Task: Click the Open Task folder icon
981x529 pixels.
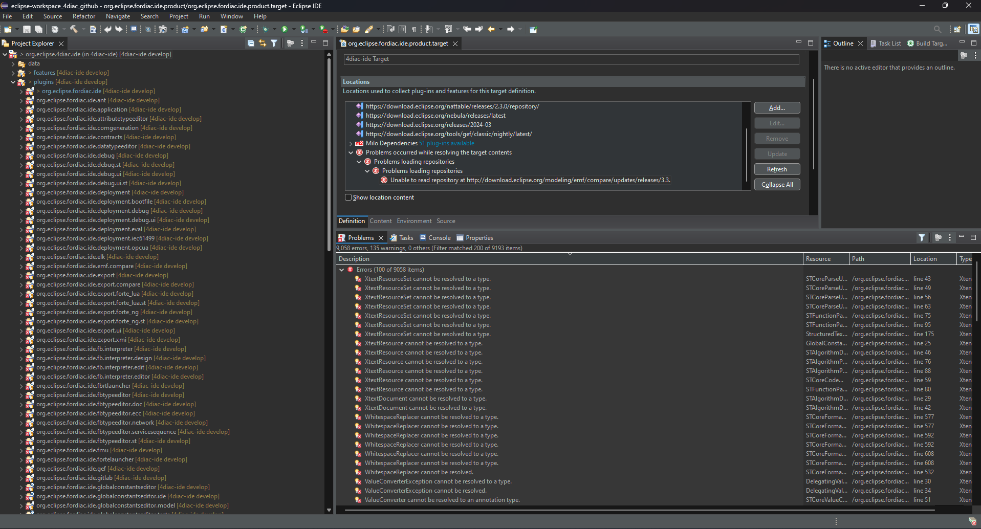Action: 356,29
